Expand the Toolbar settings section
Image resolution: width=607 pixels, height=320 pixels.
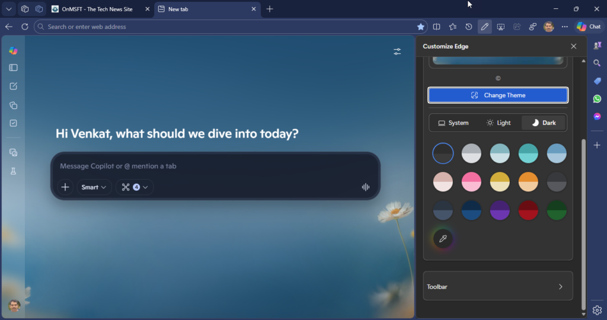click(x=498, y=287)
